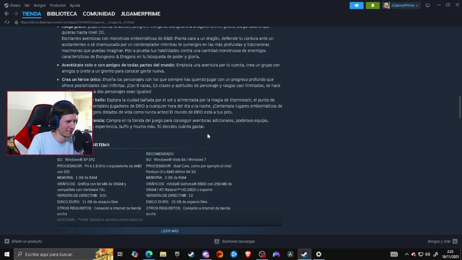Switch to Big Picture mode icon
The width and height of the screenshot is (462, 260).
[x=427, y=5]
